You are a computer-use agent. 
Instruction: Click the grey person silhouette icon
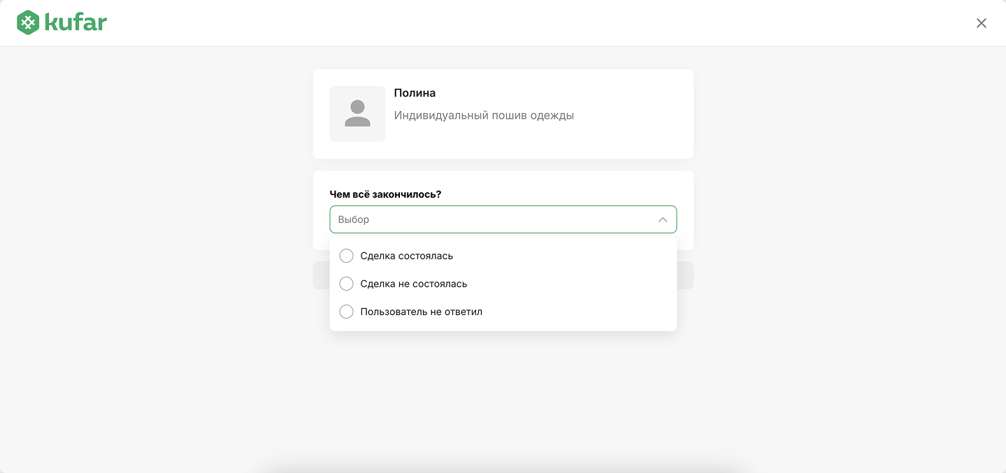pos(357,113)
